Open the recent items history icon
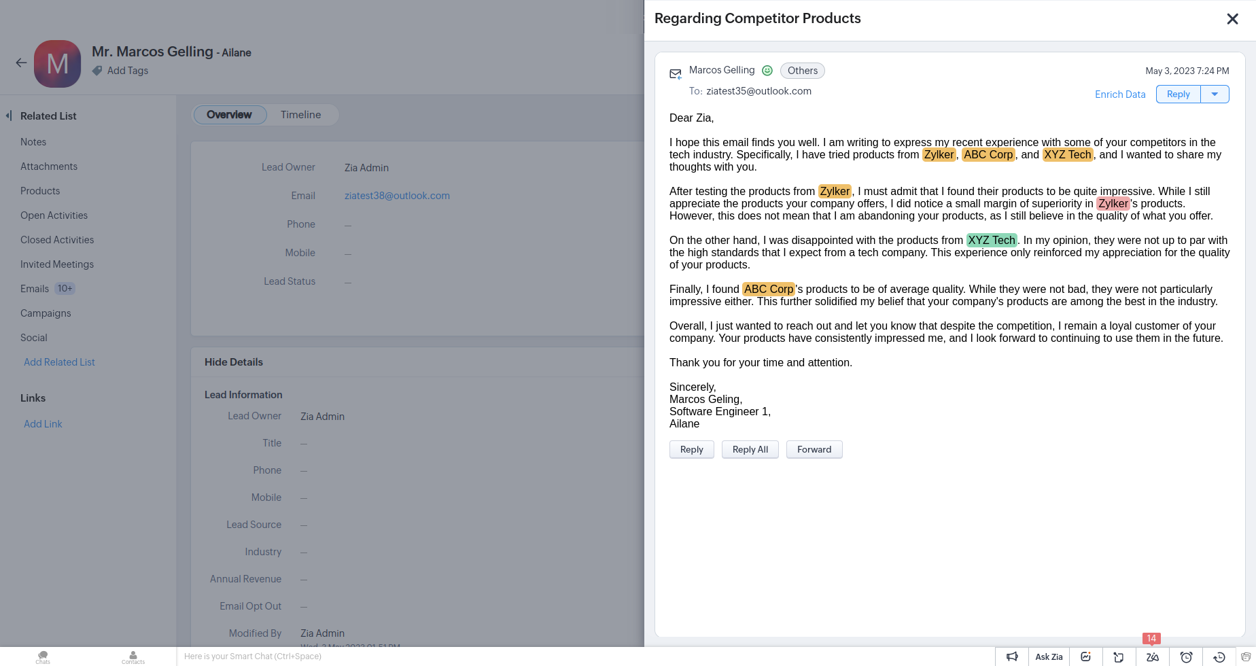Image resolution: width=1256 pixels, height=666 pixels. click(1219, 656)
